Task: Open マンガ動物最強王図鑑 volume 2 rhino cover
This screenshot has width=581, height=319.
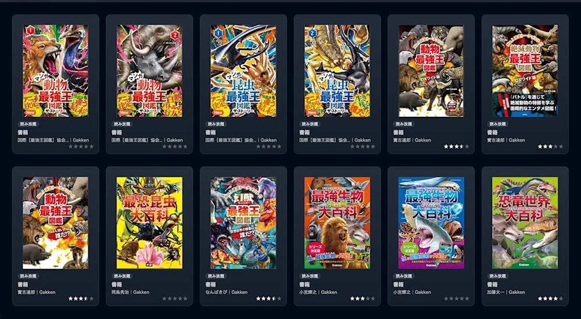Action: (149, 71)
